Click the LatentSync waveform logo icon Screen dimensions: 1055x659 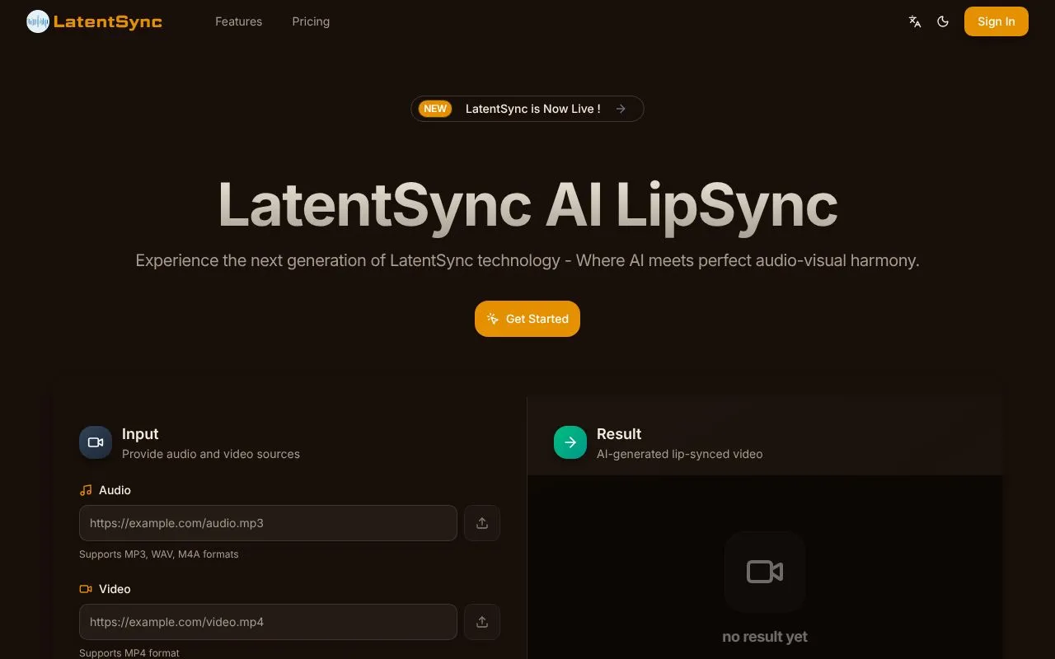coord(38,21)
